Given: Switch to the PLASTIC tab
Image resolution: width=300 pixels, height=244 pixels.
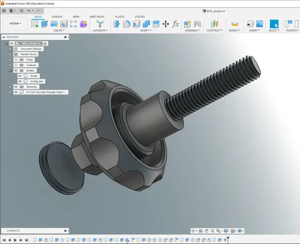Looking at the screenshot, I should point(120,17).
